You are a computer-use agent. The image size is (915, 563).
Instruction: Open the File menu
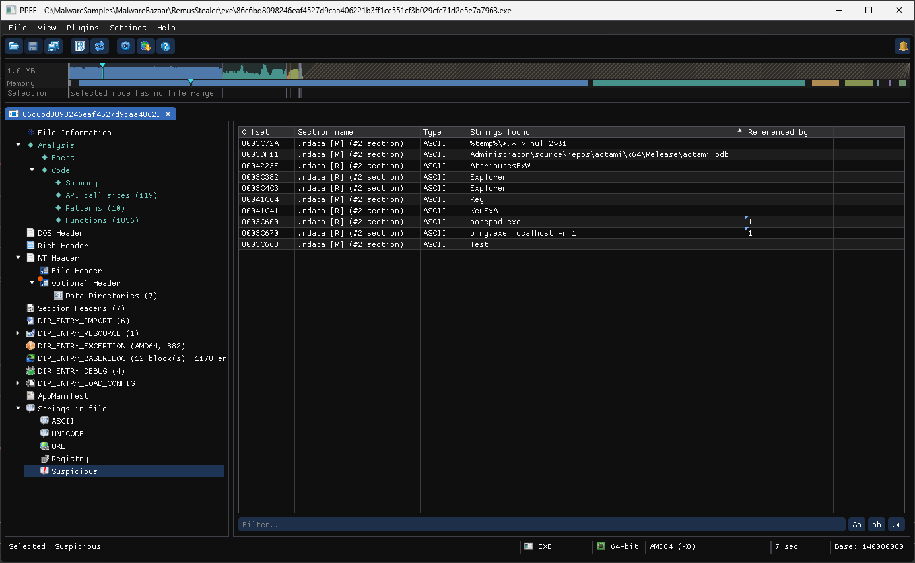click(x=18, y=28)
